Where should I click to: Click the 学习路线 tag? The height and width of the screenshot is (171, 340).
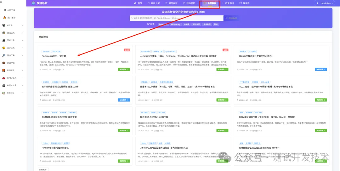(252, 52)
